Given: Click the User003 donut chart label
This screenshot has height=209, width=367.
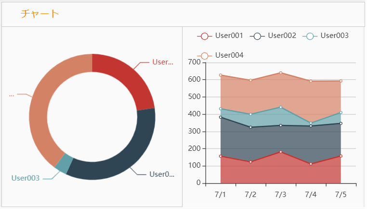Looking at the screenshot, I should (26, 178).
